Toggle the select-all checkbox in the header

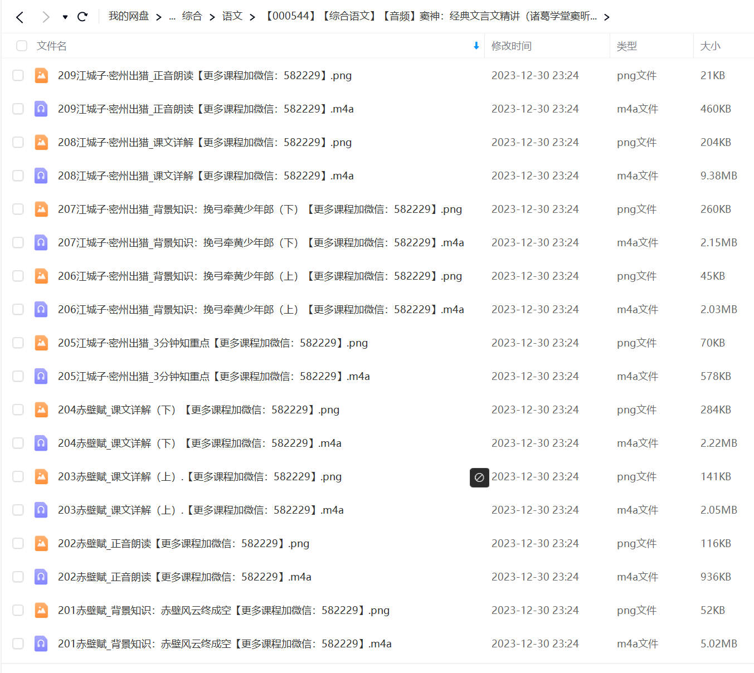click(x=22, y=46)
